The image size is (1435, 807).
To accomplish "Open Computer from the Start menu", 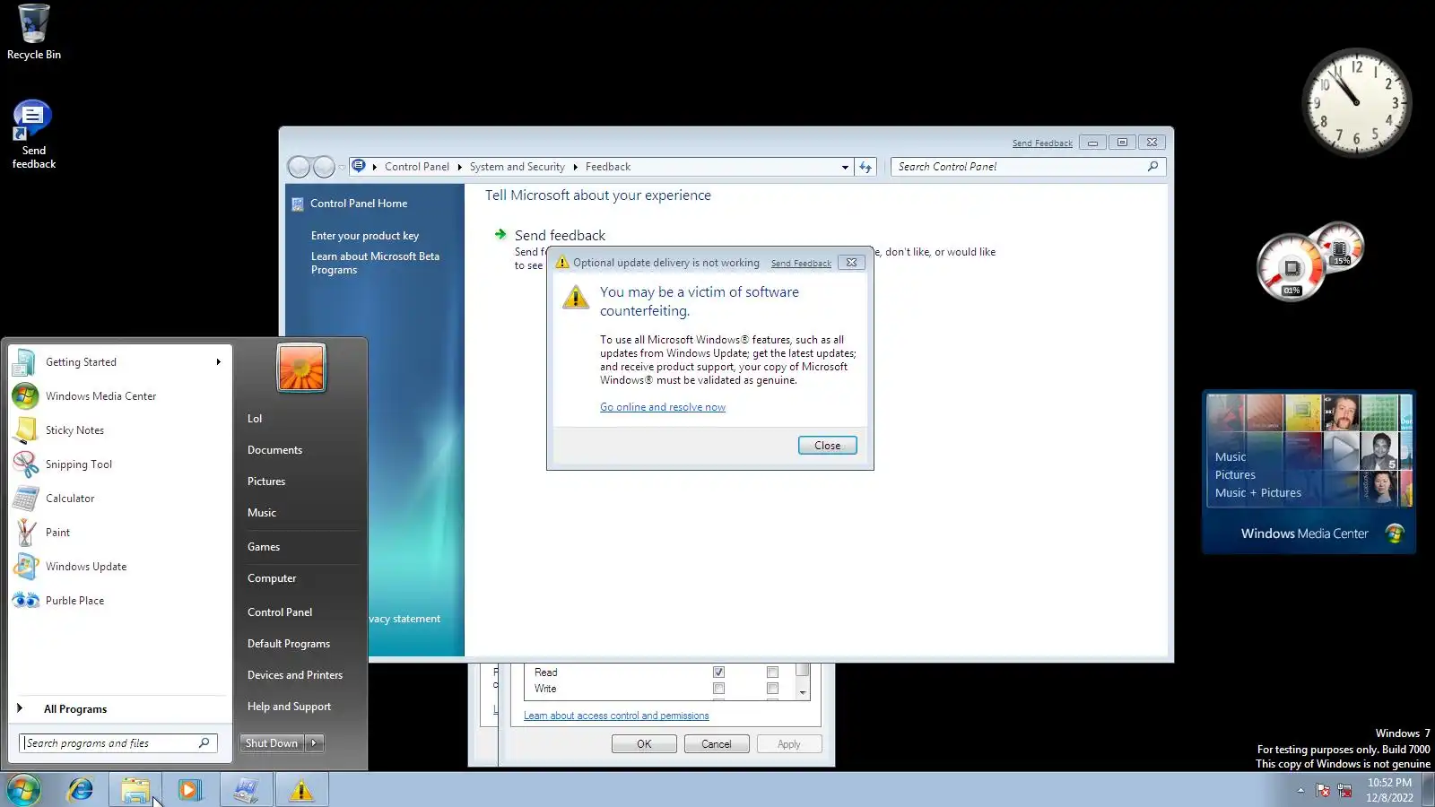I will click(x=272, y=578).
